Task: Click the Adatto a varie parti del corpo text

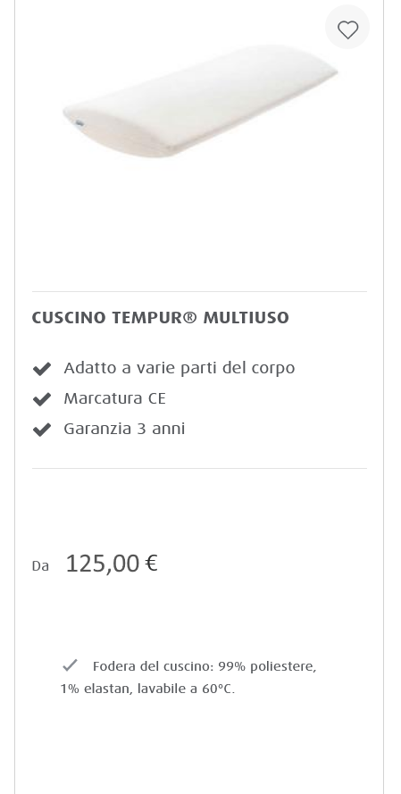Action: tap(180, 368)
